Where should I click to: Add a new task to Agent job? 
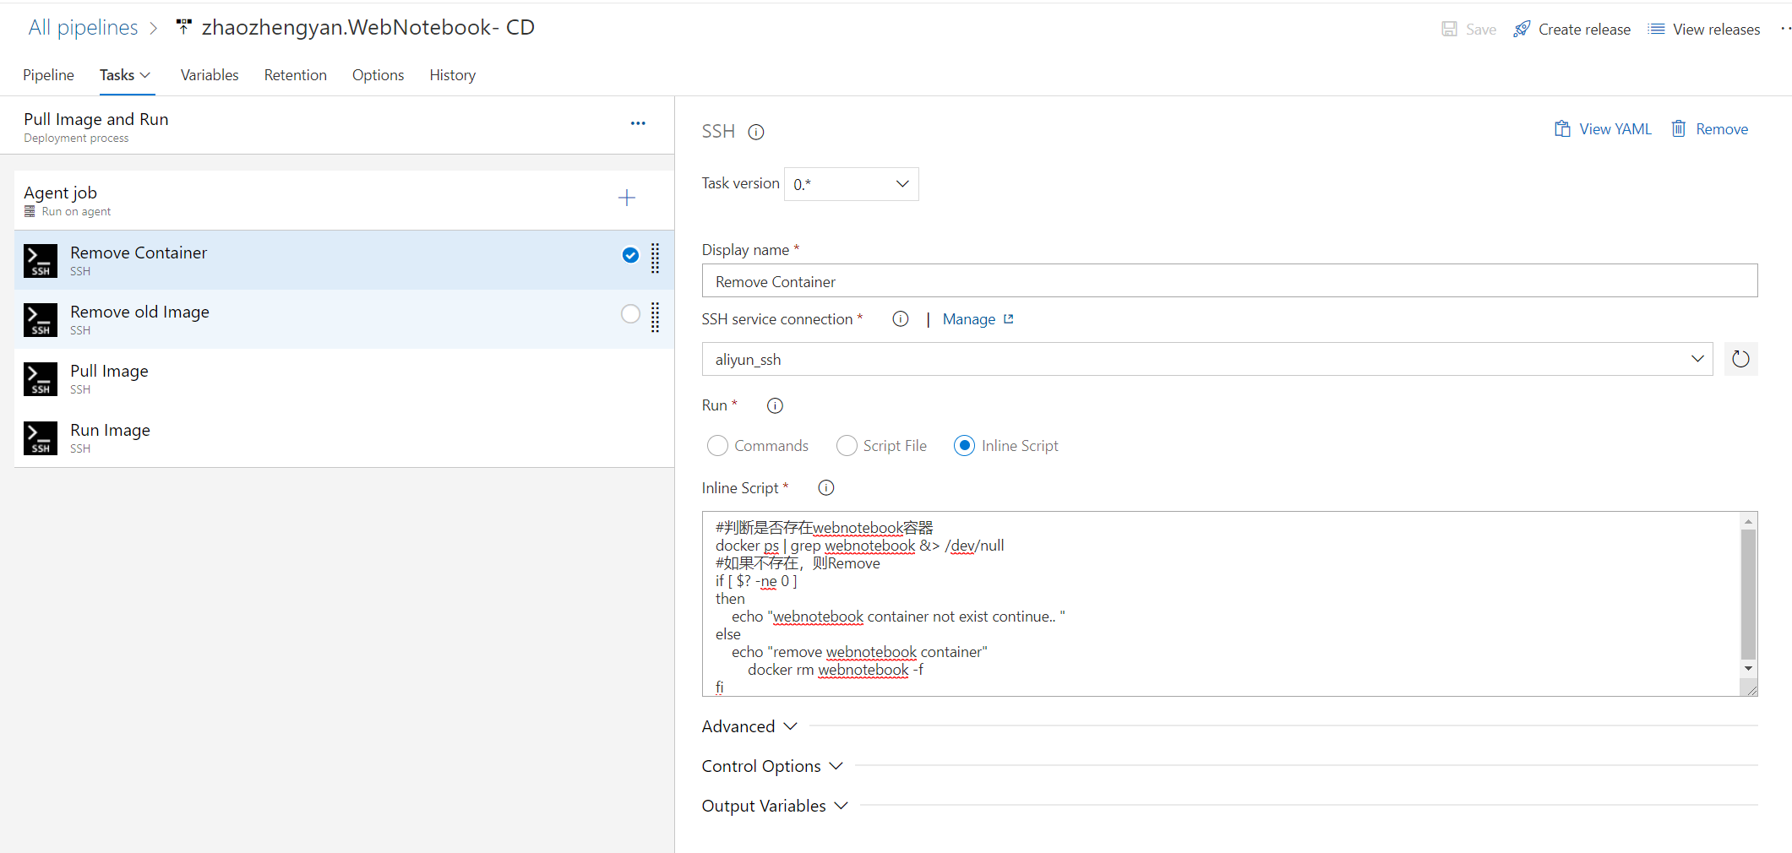click(x=627, y=198)
